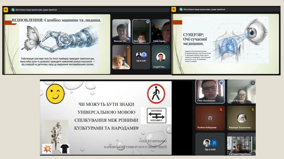
Task: Click Dima Doykov avatar in right presenter bar
Action: (181, 9)
